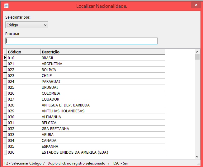
Task: Click the application icon in title bar
Action: [6, 6]
